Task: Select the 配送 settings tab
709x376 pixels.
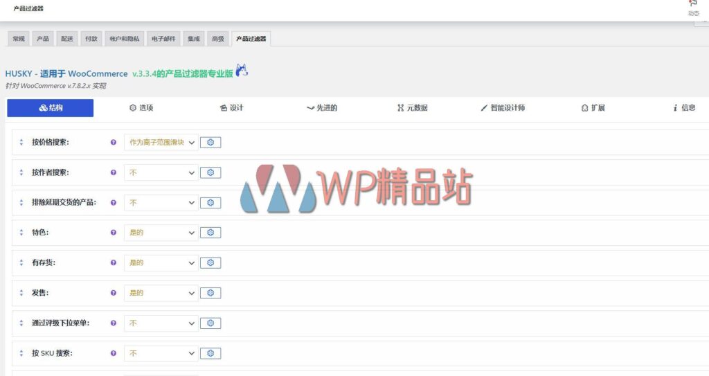Action: point(67,39)
